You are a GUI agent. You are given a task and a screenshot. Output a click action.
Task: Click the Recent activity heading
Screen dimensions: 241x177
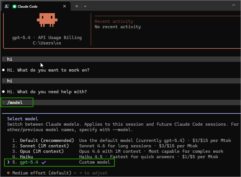point(113,21)
